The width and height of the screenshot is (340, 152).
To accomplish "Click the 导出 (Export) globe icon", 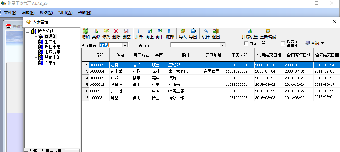I will pyautogui.click(x=193, y=31).
